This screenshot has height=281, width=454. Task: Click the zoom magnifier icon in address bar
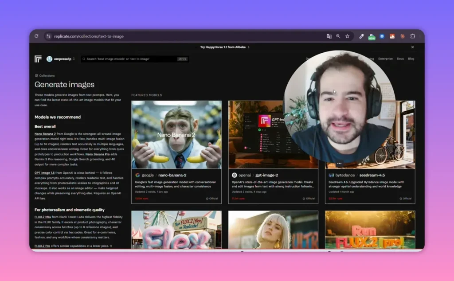click(338, 36)
